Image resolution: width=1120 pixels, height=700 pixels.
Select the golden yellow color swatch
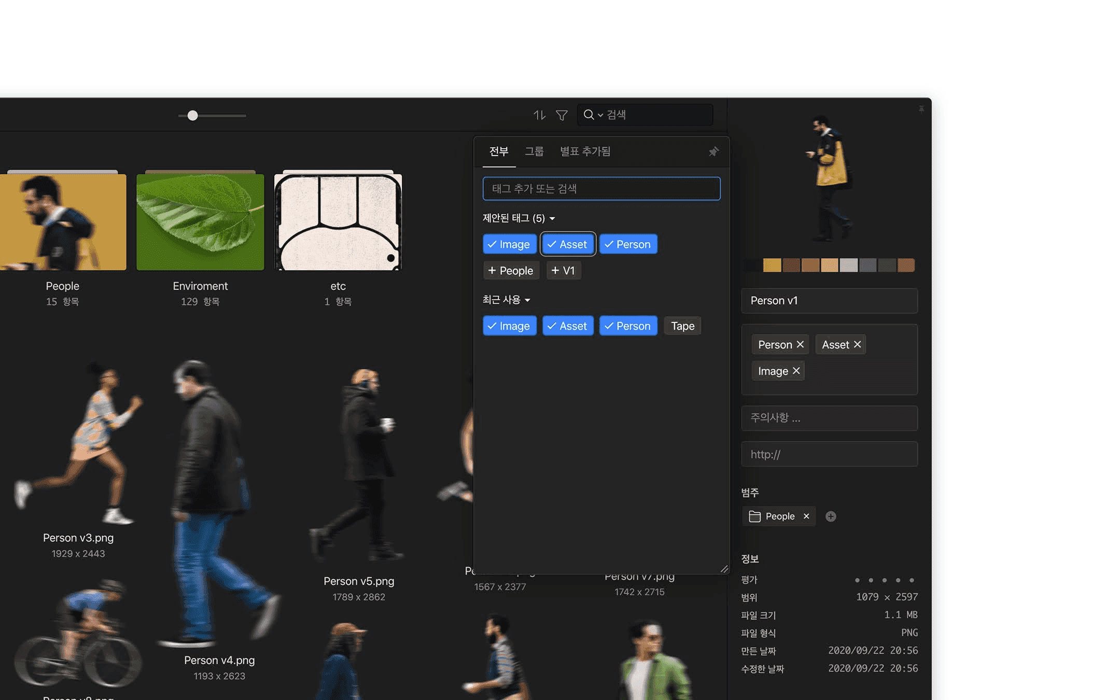click(772, 265)
